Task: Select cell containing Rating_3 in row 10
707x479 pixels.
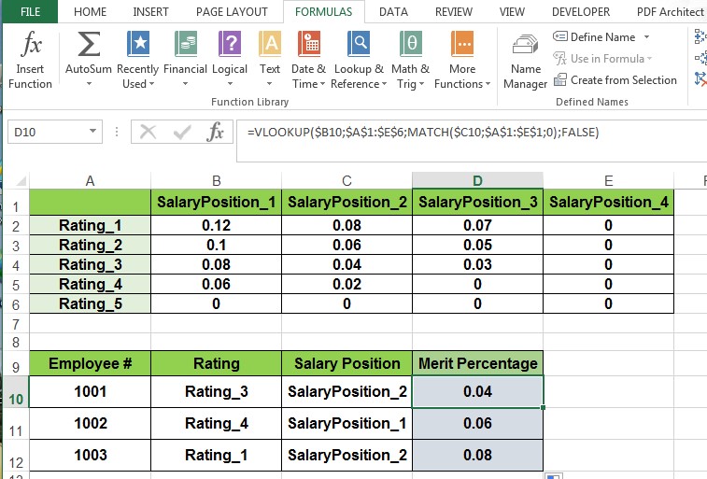Action: coord(216,391)
